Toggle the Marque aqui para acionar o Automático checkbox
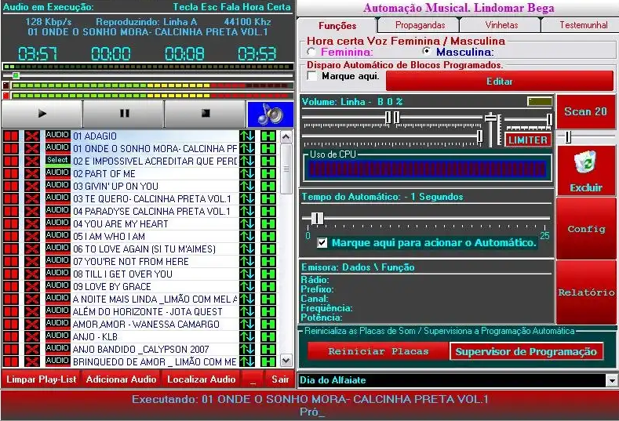Viewport: 619px width, 421px height. coord(322,243)
